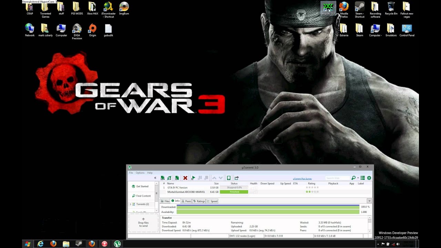The width and height of the screenshot is (441, 248).
Task: Launch the EVGA Precision desktop icon
Action: (77, 32)
